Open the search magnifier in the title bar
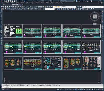The image size is (104, 91). (x=75, y=1)
